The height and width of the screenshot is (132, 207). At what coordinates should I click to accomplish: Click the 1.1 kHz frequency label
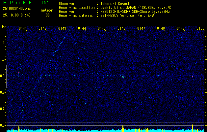[x=3, y=43]
